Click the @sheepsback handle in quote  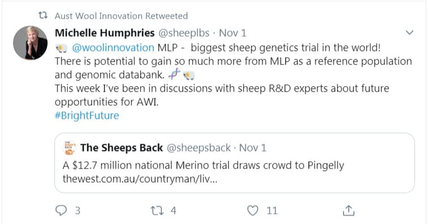point(199,148)
